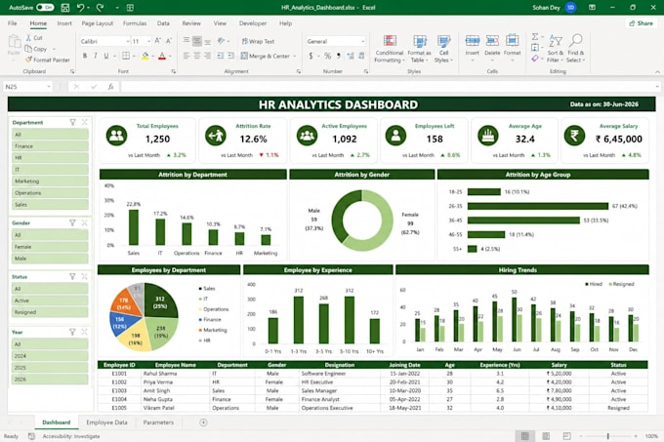Click Wrap Text

258,41
